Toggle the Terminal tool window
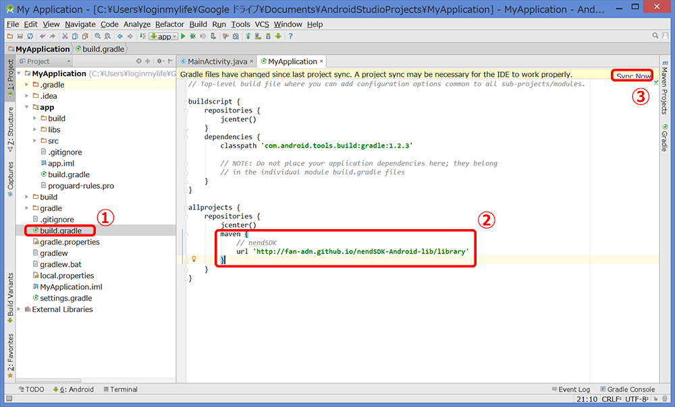Screen dimensions: 675x407 click(121, 389)
